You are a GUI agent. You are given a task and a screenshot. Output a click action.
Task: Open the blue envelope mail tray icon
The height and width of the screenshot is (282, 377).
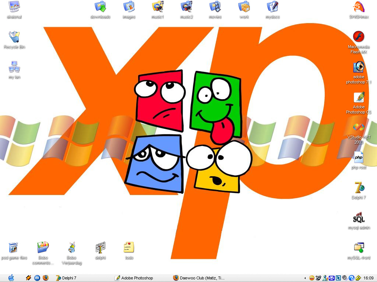[x=332, y=278]
